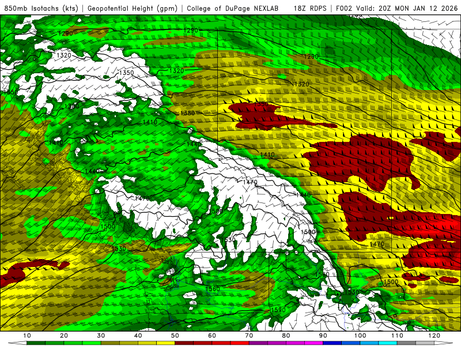461x346 pixels.
Task: Click the legend value 30
Action: (101, 336)
